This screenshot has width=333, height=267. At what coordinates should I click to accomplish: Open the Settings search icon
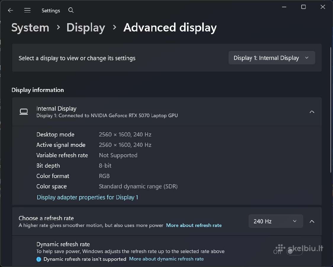[71, 10]
